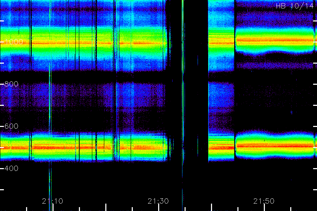Click the 400 frequency axis label
The height and width of the screenshot is (211, 317).
[11, 168]
